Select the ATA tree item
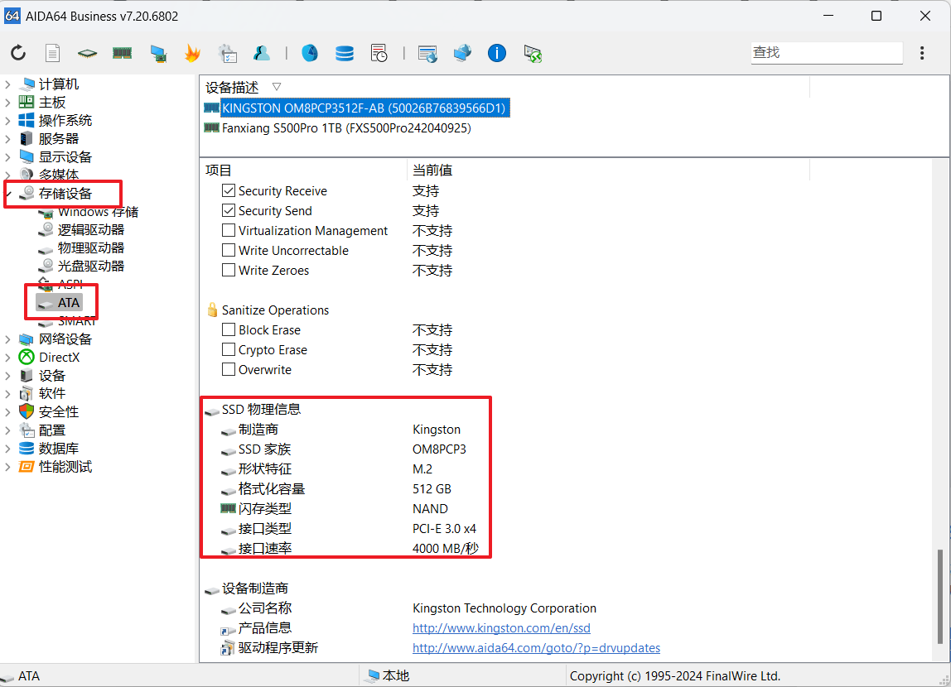The image size is (951, 687). click(x=69, y=302)
